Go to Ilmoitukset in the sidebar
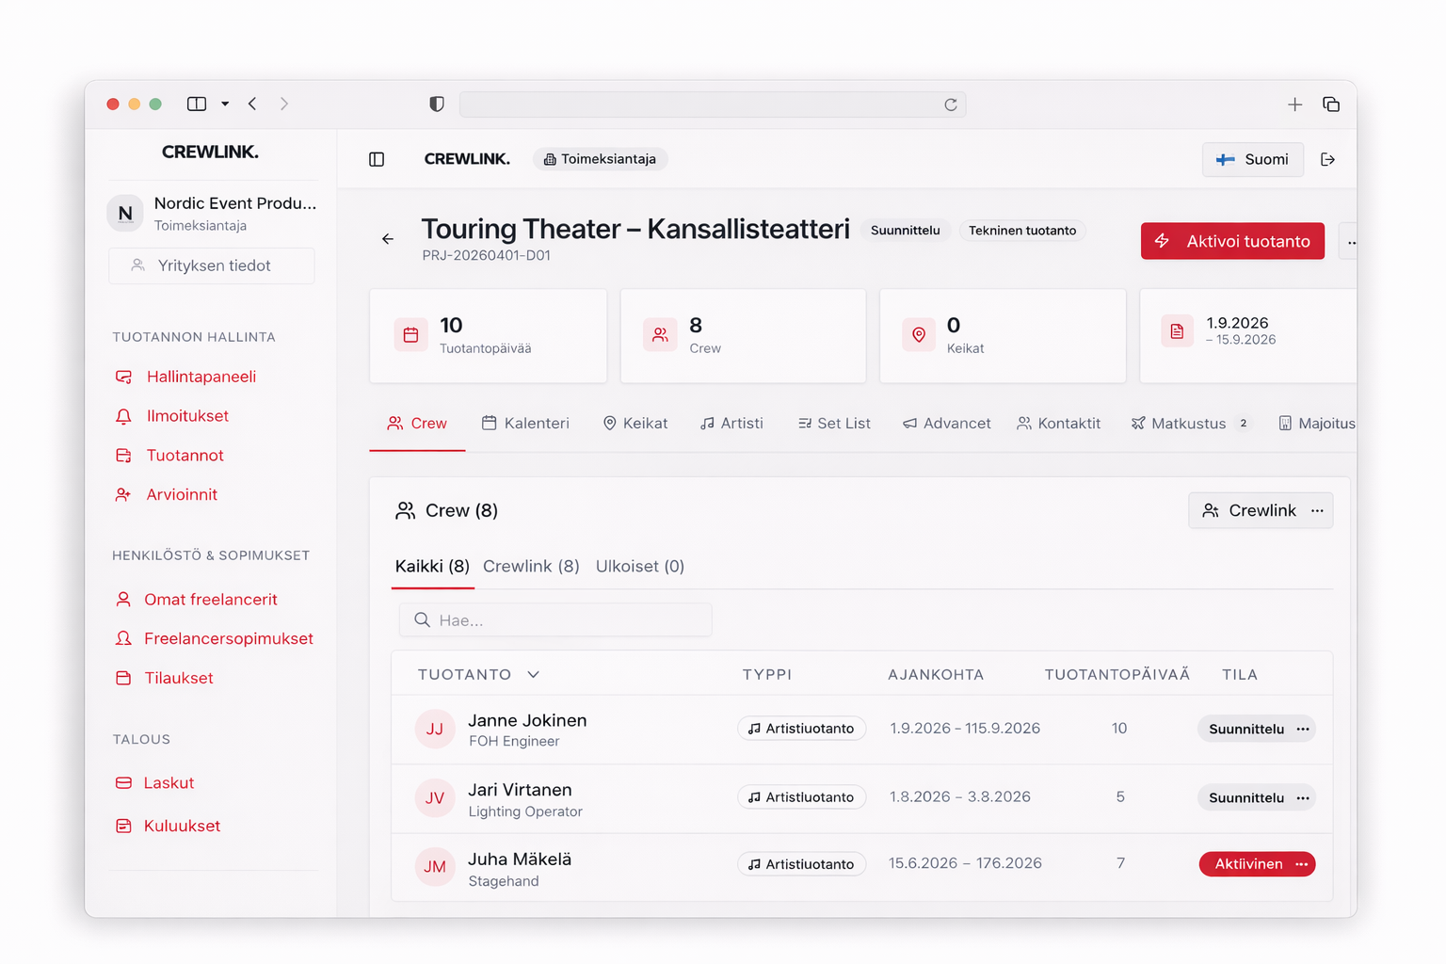This screenshot has width=1446, height=964. (172, 416)
